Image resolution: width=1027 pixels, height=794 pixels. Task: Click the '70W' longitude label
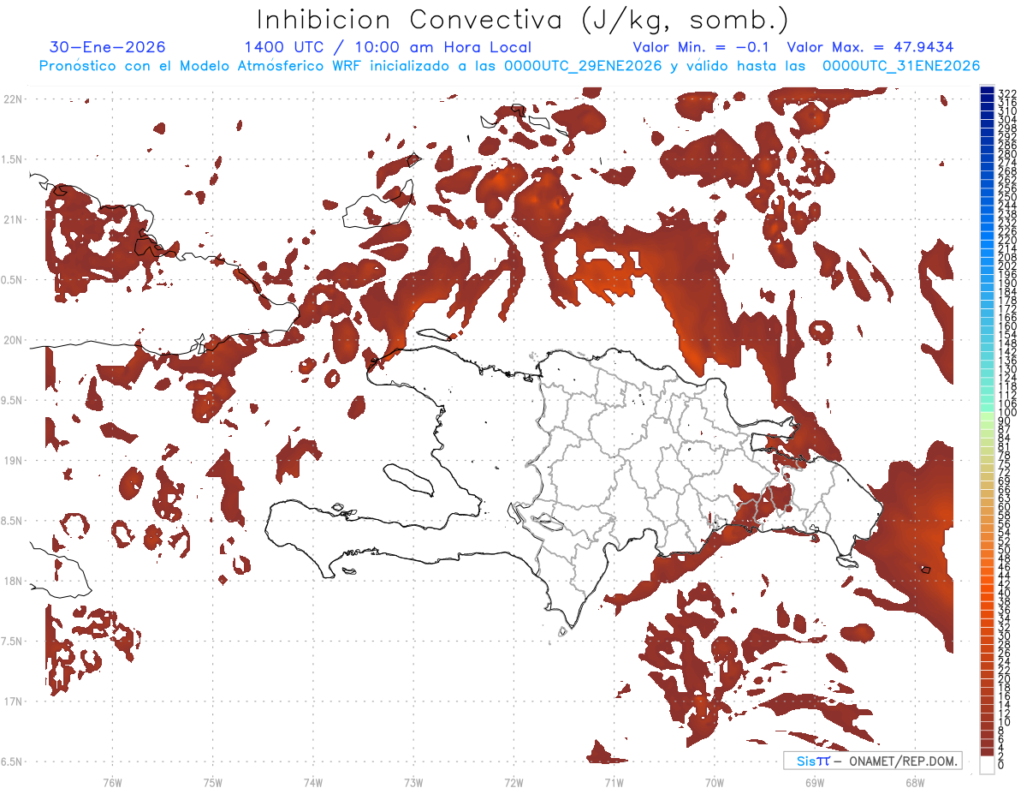pyautogui.click(x=714, y=782)
